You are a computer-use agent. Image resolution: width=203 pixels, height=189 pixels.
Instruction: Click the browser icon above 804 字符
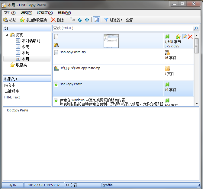167,101
